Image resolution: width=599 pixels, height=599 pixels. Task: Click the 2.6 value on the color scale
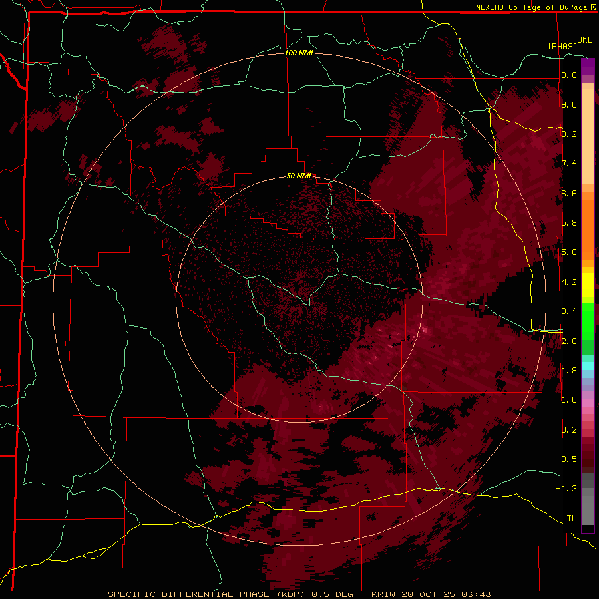coord(569,341)
